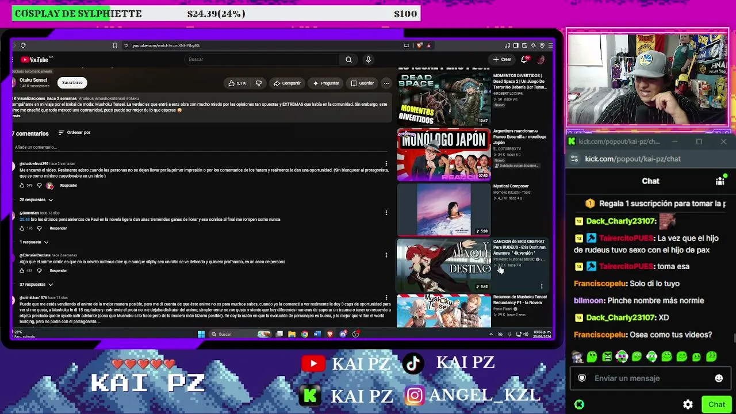Start voice search with the microphone icon

tap(369, 59)
